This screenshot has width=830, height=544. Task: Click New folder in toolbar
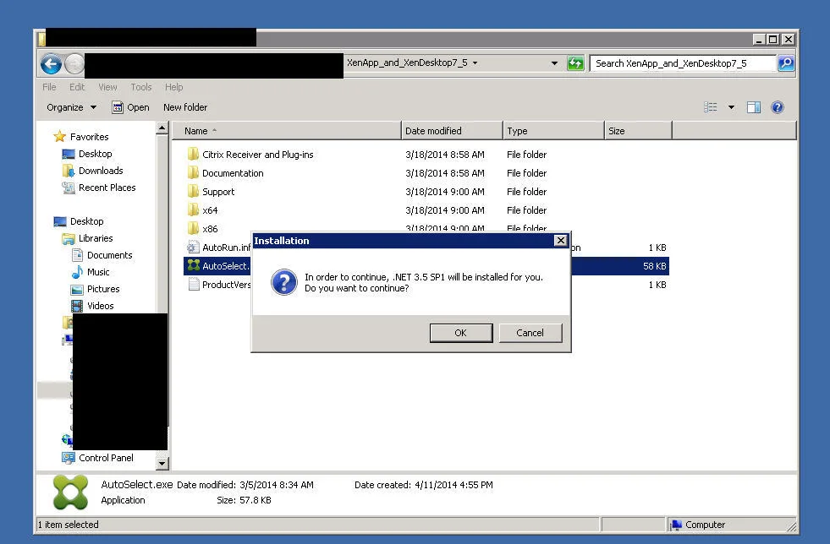[x=185, y=107]
